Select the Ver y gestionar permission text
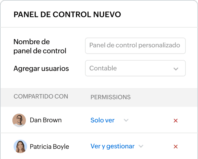 click(x=112, y=146)
